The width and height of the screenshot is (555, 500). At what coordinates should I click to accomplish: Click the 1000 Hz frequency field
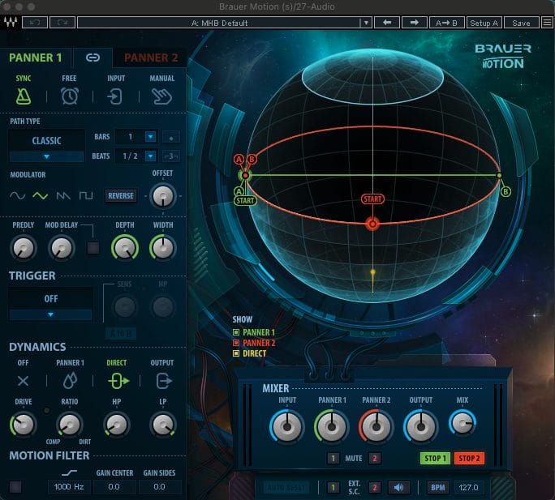point(70,486)
